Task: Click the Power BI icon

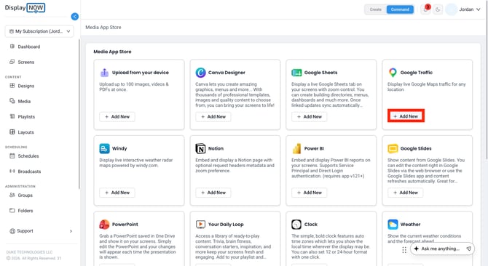Action: (x=296, y=148)
